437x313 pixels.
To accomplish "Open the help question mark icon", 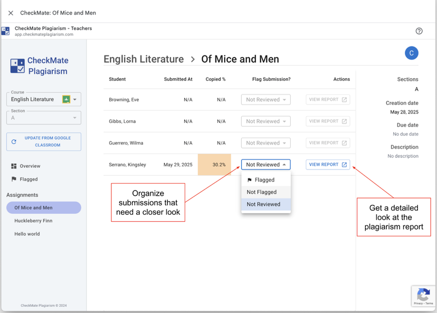I will point(419,31).
